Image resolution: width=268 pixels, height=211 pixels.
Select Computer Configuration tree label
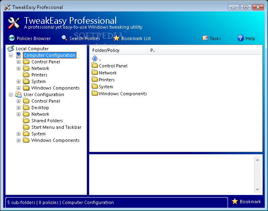point(49,55)
